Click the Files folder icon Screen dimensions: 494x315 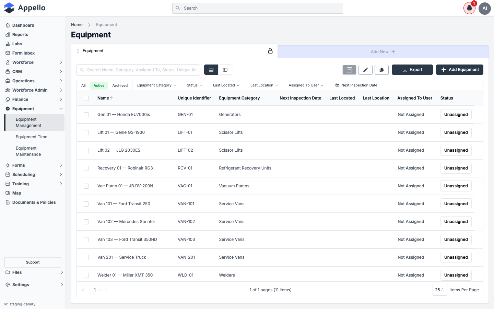(x=8, y=272)
